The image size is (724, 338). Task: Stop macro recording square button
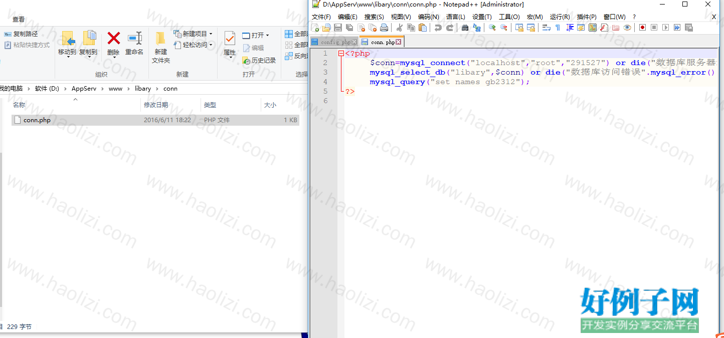coord(654,28)
